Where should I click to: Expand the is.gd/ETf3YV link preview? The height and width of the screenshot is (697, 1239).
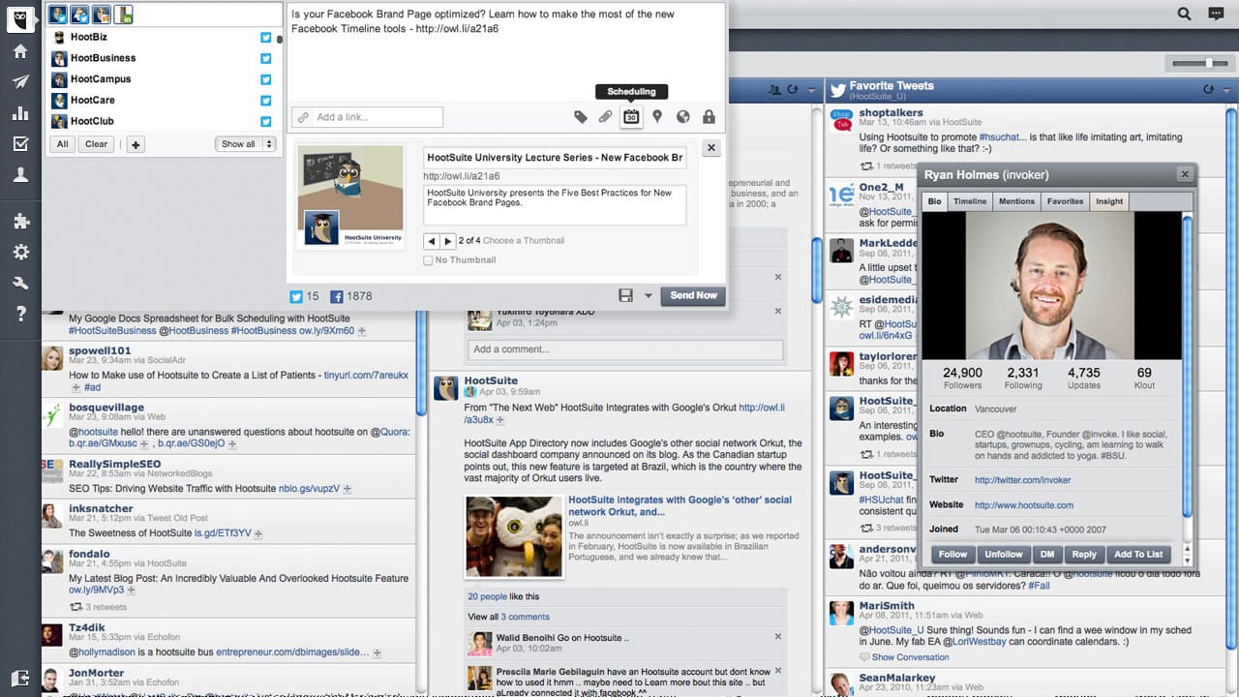(x=258, y=534)
